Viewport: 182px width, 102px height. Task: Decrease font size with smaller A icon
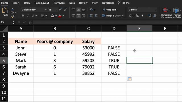pos(65,10)
